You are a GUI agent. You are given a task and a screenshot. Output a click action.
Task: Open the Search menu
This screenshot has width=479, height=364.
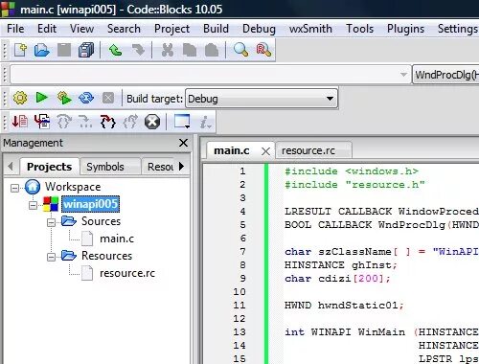[x=124, y=29]
